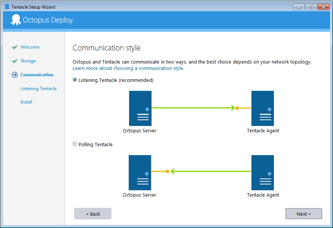Click the green checkmark beside Welcome
The height and width of the screenshot is (228, 333).
(15, 47)
